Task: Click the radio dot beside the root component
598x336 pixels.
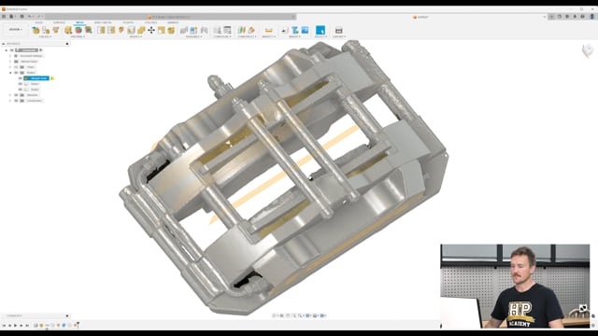Action: [x=41, y=49]
